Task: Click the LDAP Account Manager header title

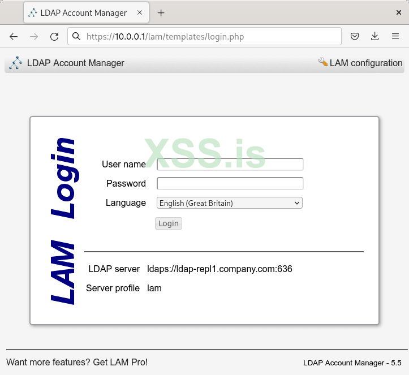Action: tap(76, 63)
